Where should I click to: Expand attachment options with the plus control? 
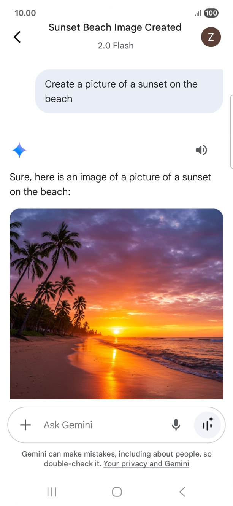click(x=25, y=425)
